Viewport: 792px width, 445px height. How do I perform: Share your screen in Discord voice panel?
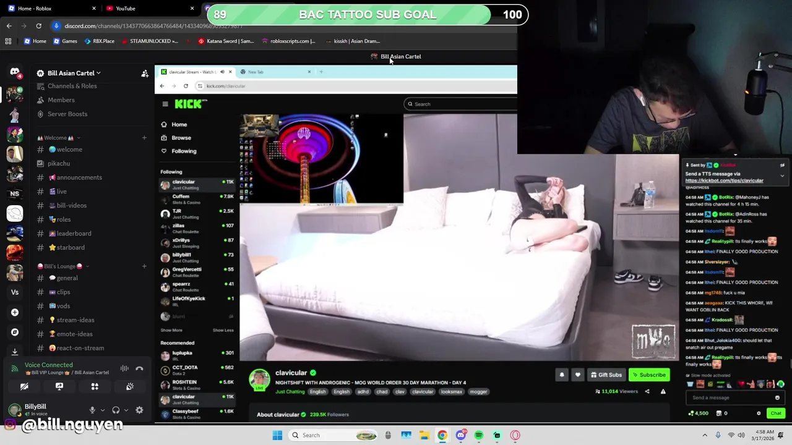59,386
